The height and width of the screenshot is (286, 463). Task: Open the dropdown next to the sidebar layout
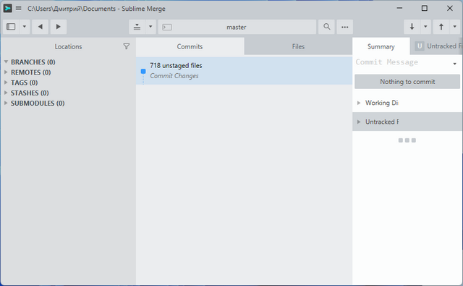[25, 27]
